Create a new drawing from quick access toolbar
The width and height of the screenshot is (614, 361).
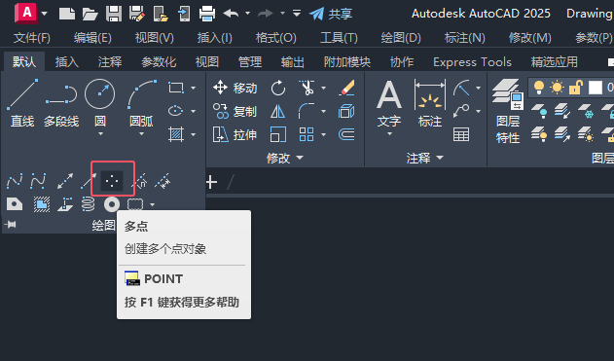[x=67, y=14]
